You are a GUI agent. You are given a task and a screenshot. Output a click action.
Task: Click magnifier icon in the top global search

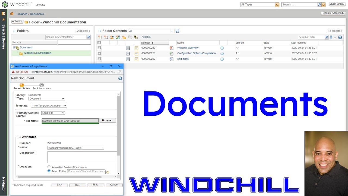[319, 5]
